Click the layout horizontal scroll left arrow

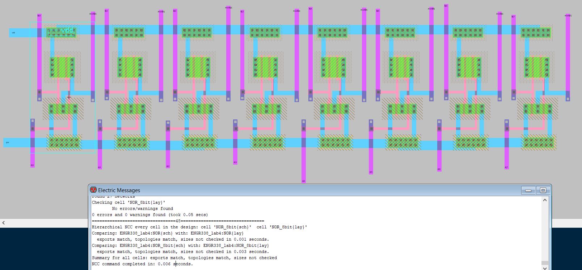click(4, 223)
